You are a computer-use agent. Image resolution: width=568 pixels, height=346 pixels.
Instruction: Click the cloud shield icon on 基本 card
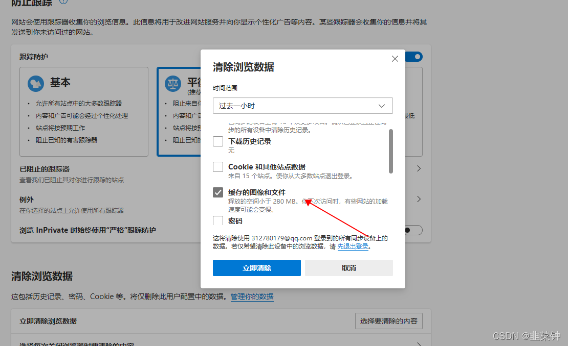pos(35,83)
